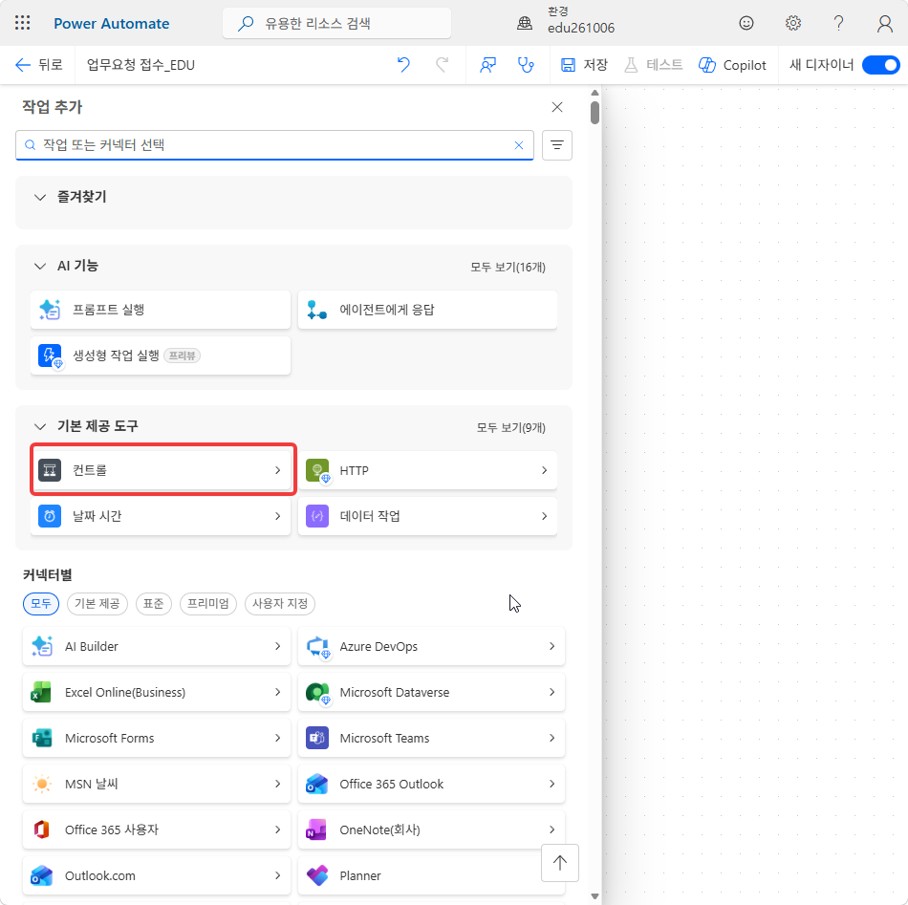Image resolution: width=908 pixels, height=905 pixels.
Task: Collapse the 즐겨찾기 section
Action: pyautogui.click(x=40, y=198)
